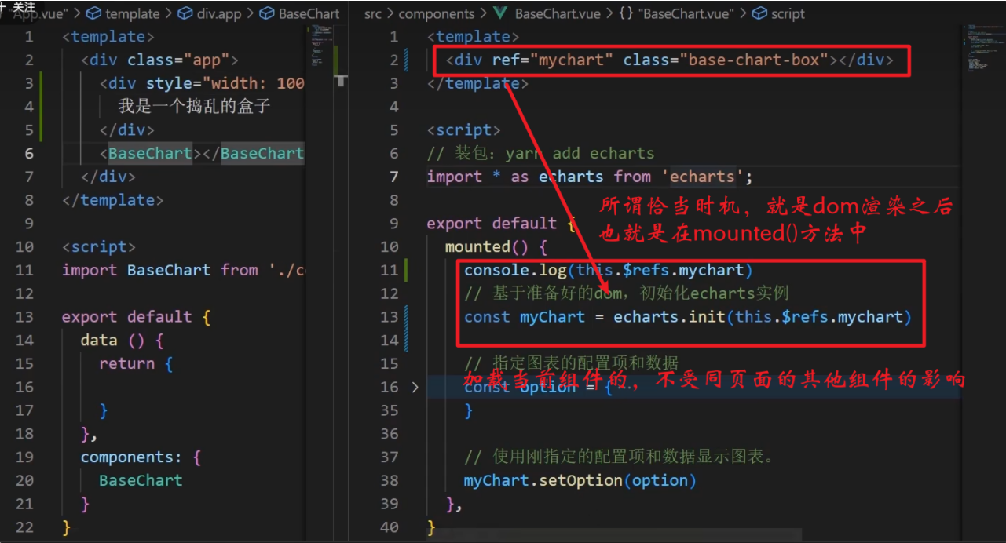The width and height of the screenshot is (1006, 543).
Task: Click 'const myChart' on line 13
Action: pos(525,317)
